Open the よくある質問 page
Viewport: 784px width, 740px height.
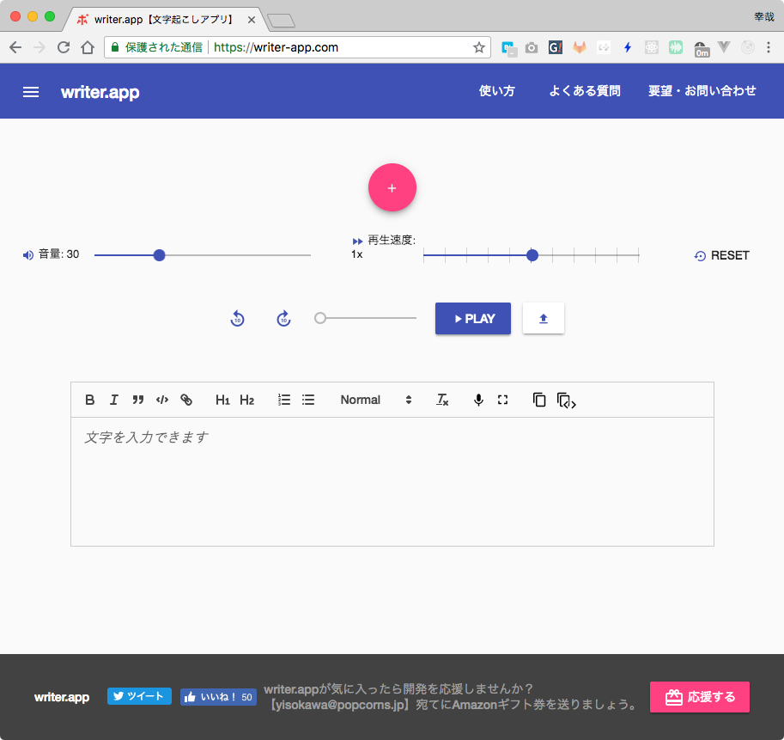[585, 90]
